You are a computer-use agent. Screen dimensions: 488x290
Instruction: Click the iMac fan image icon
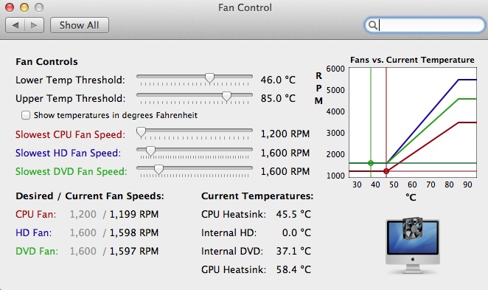[413, 246]
